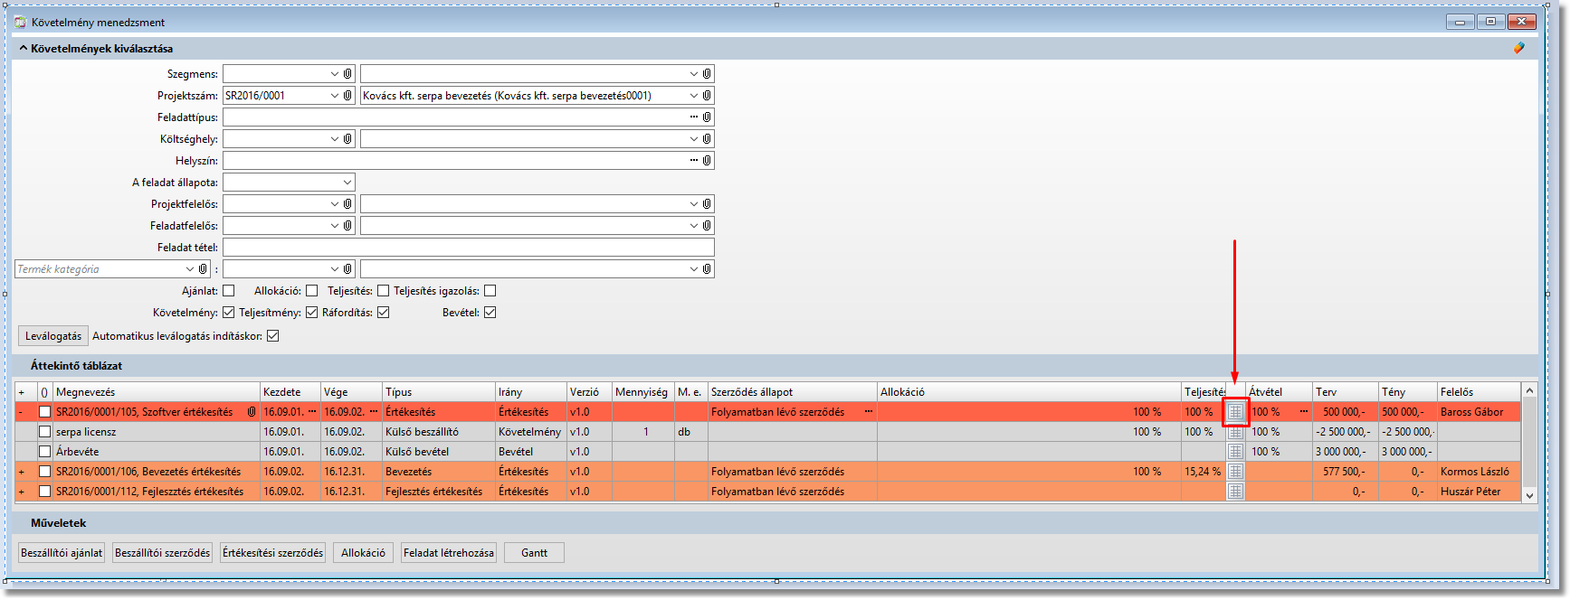1570x600 pixels.
Task: Open grid icon in Fejlesztés értékesítés row
Action: click(x=1235, y=492)
